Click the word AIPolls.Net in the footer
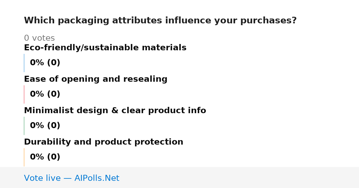The height and width of the screenshot is (188, 359). [x=97, y=178]
